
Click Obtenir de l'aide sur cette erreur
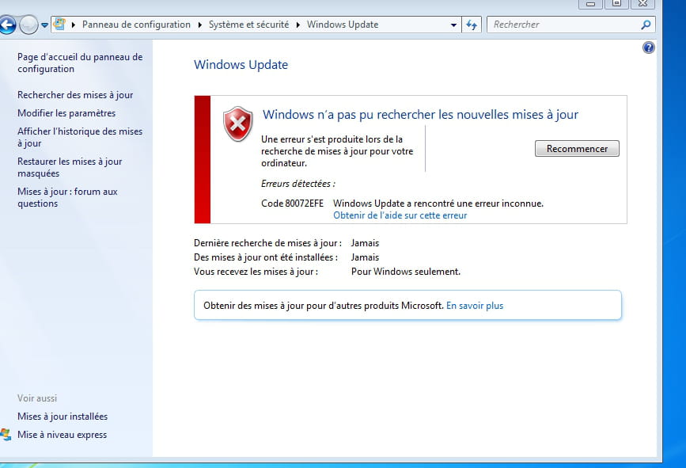pyautogui.click(x=400, y=215)
